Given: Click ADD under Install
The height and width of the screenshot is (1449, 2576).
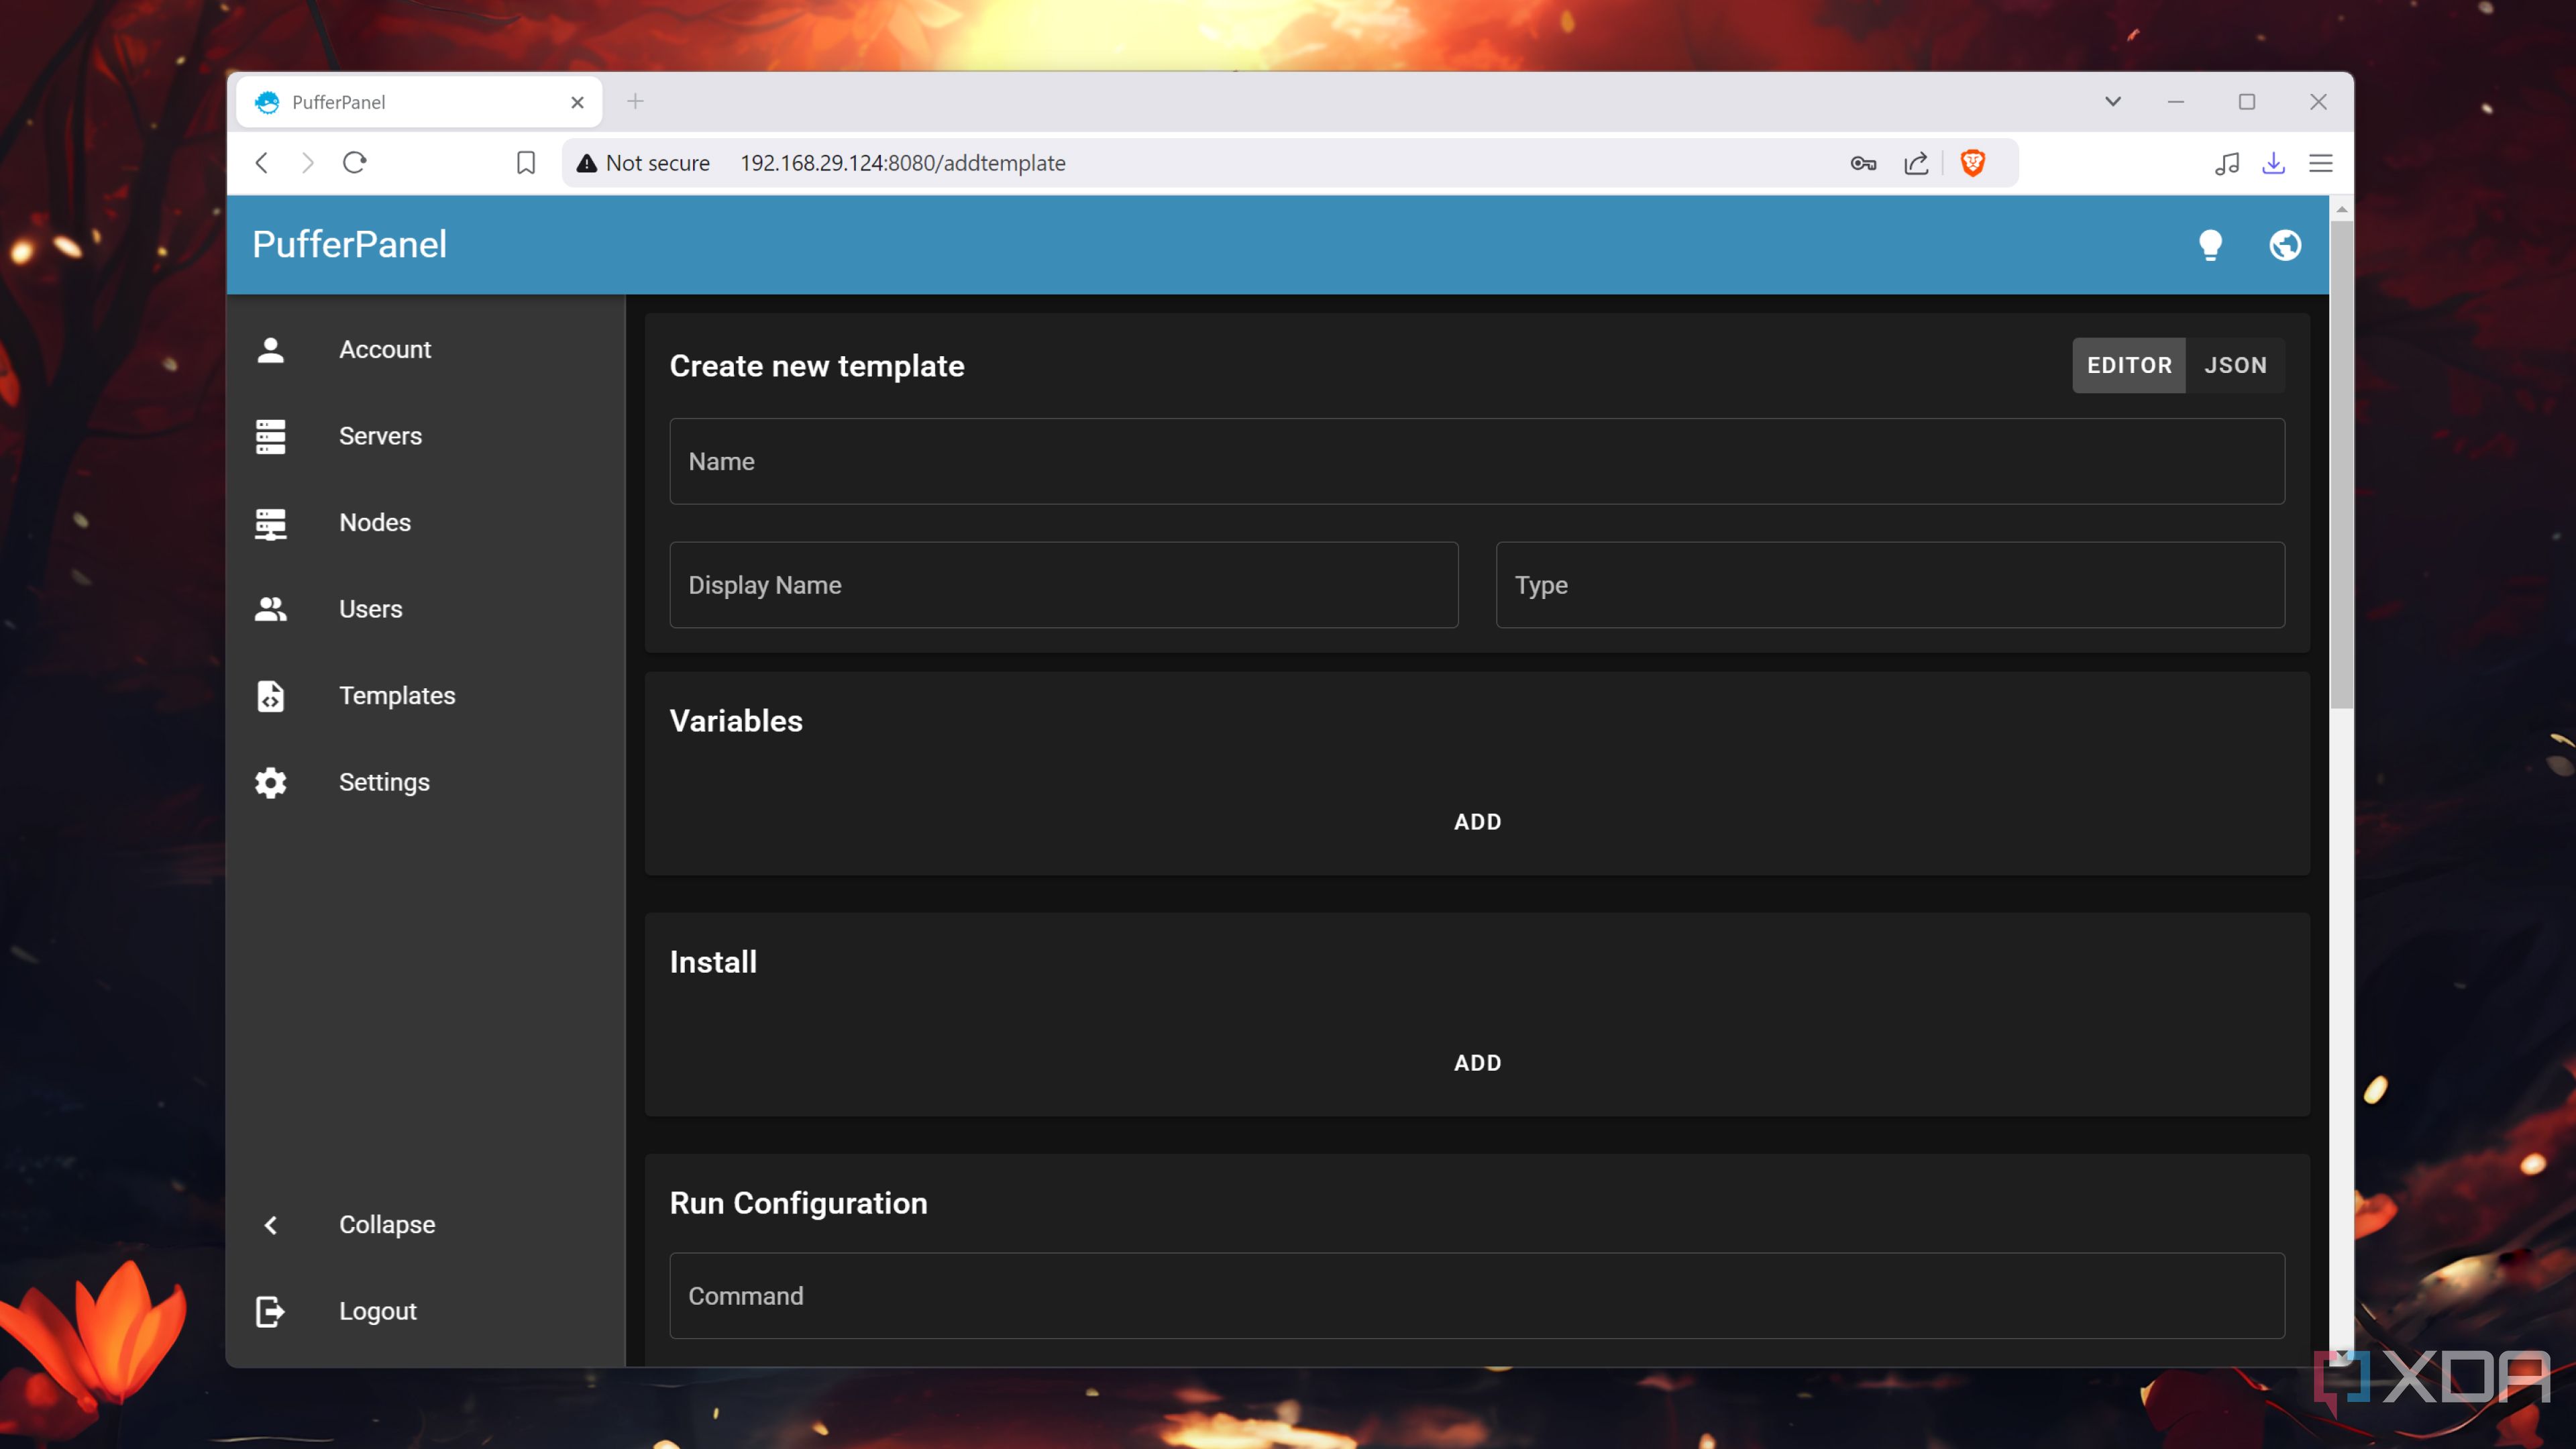Looking at the screenshot, I should pyautogui.click(x=1477, y=1063).
